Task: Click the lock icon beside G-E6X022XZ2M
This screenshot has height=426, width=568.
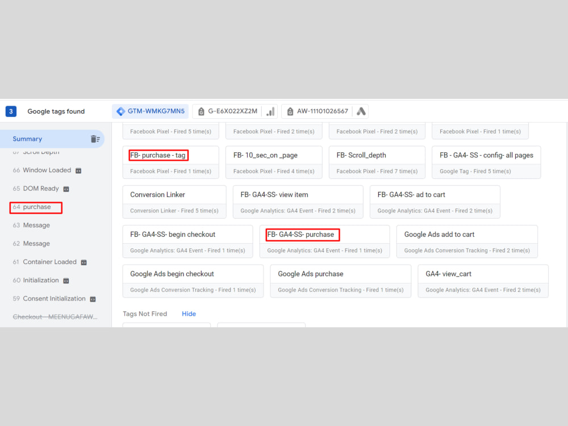Action: coord(202,111)
